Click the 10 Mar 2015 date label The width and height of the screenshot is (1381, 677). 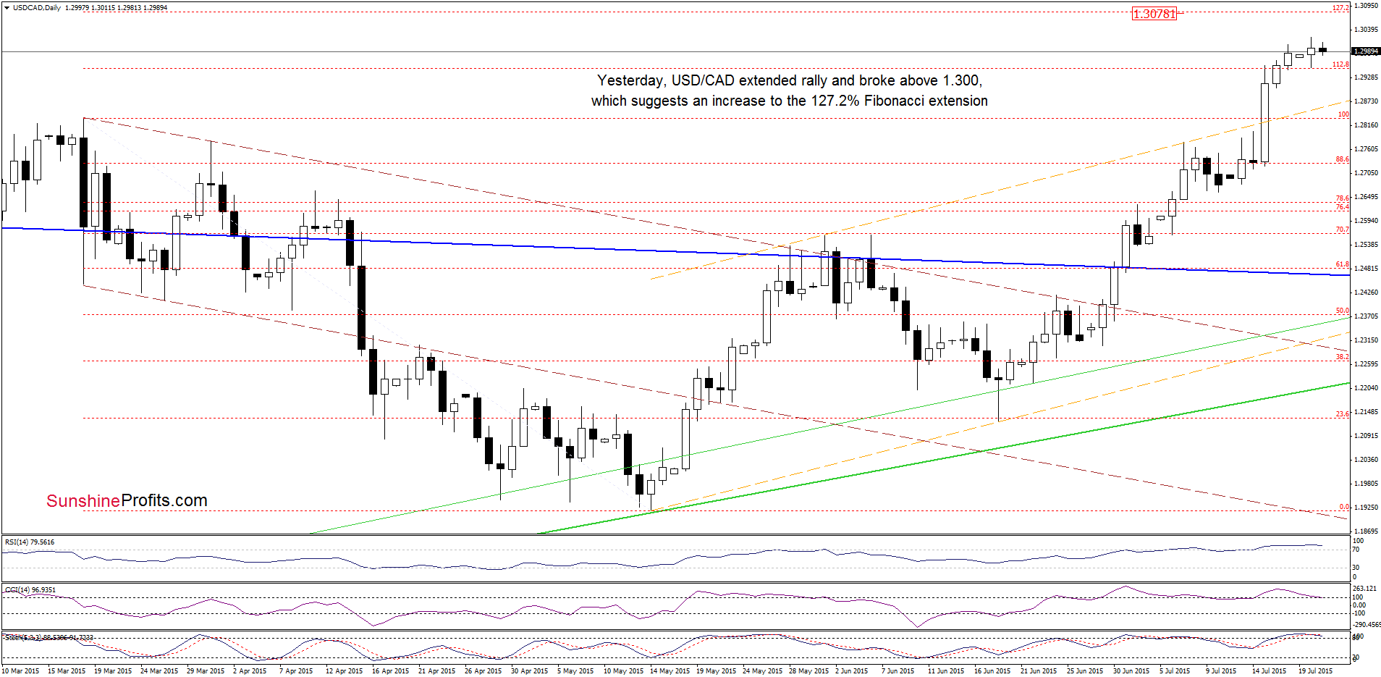(20, 670)
